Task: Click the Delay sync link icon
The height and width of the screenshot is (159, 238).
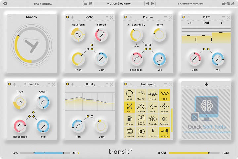Action: [128, 25]
